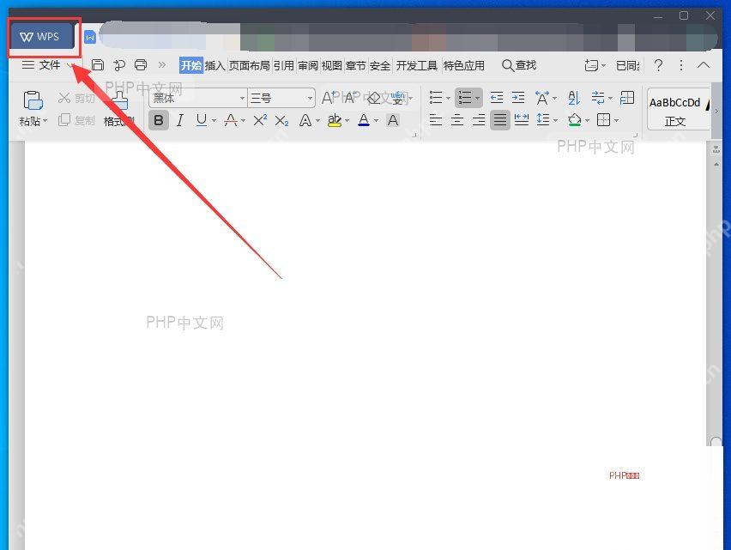The height and width of the screenshot is (550, 731).
Task: Click the 已同步 sync status button
Action: tap(627, 65)
